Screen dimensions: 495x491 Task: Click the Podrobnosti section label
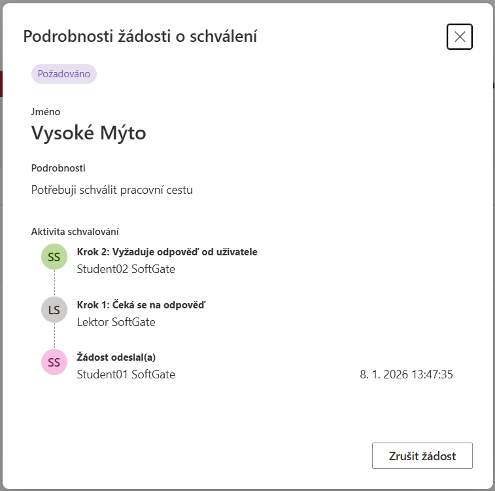[x=58, y=168]
